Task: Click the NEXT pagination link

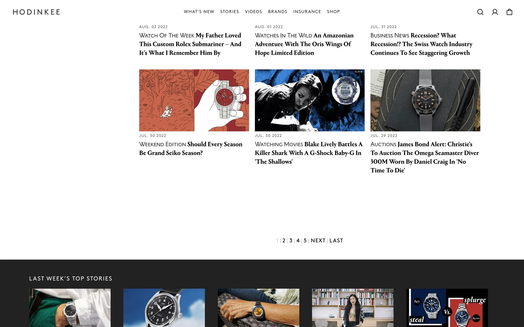Action: click(318, 241)
